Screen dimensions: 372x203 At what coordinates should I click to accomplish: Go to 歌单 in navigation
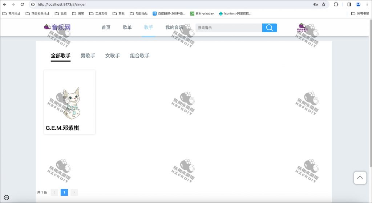pyautogui.click(x=128, y=28)
